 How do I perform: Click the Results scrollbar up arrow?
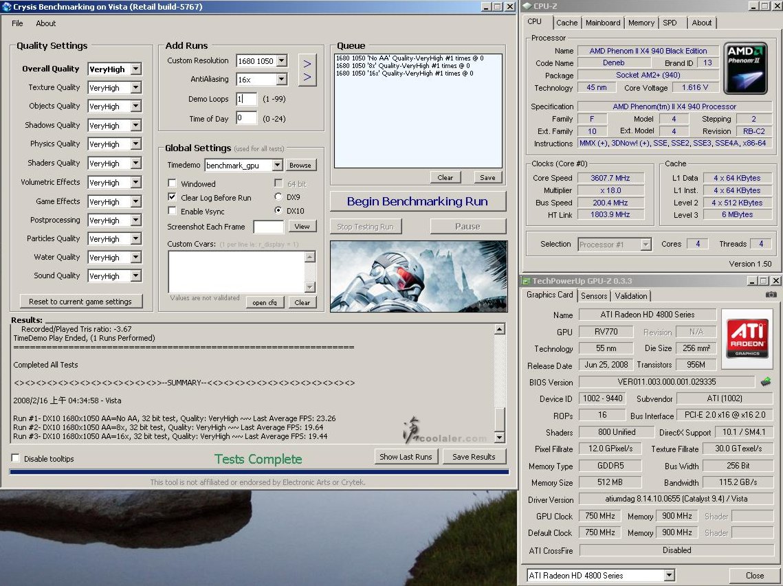coord(499,329)
